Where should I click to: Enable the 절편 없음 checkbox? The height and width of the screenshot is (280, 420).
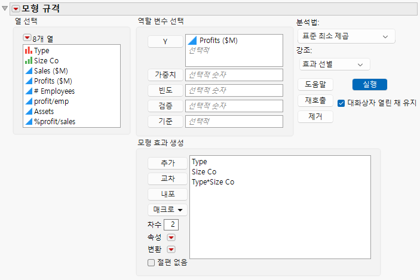pyautogui.click(x=151, y=263)
